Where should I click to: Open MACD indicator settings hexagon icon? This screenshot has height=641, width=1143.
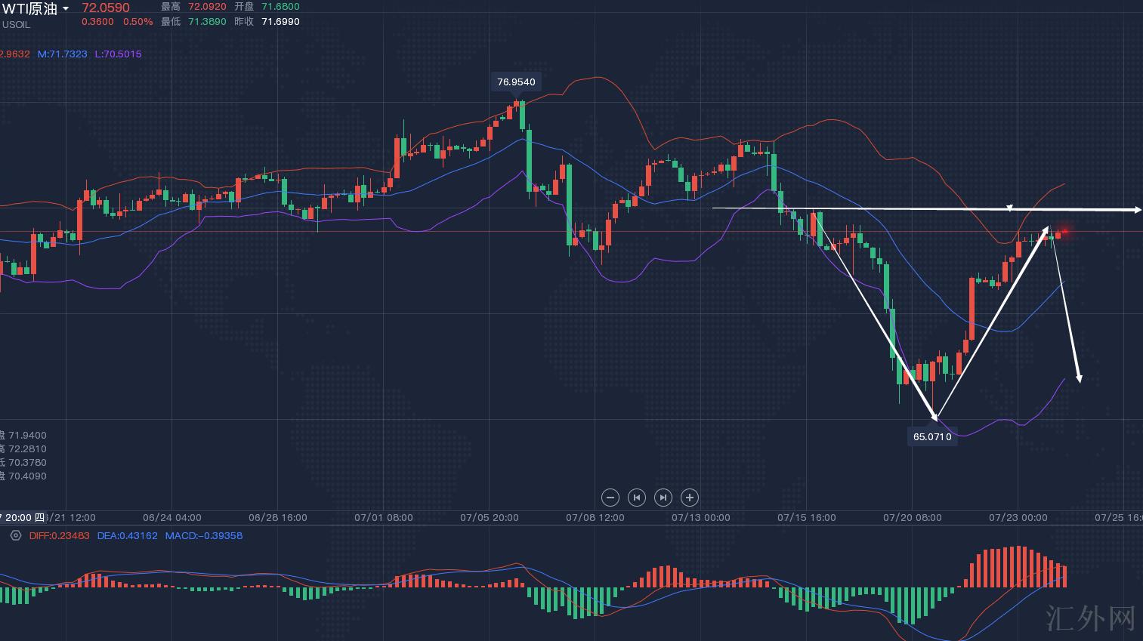[x=15, y=535]
